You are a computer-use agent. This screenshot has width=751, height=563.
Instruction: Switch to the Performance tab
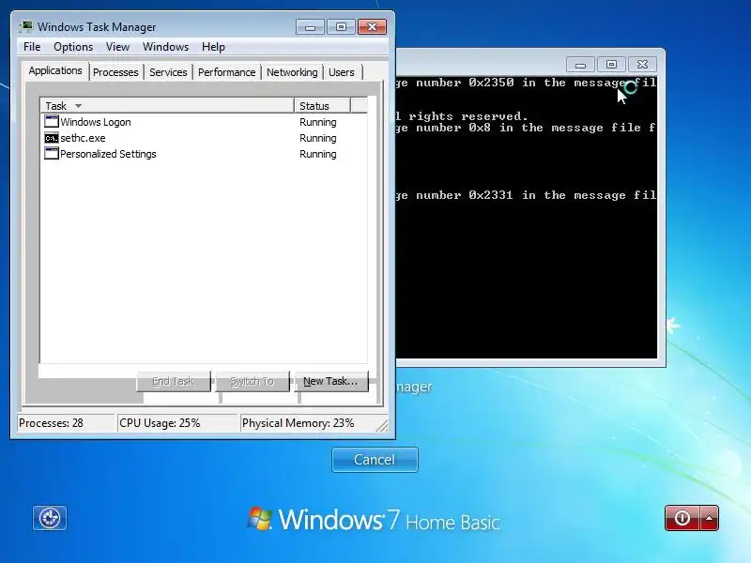[x=226, y=72]
